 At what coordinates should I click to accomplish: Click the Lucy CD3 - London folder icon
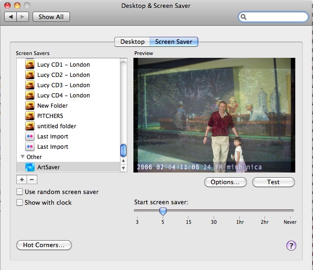(x=30, y=85)
